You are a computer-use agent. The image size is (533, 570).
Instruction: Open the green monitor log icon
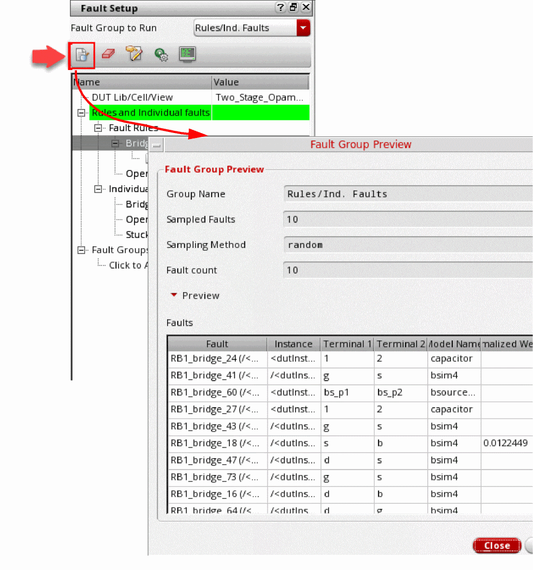point(188,54)
